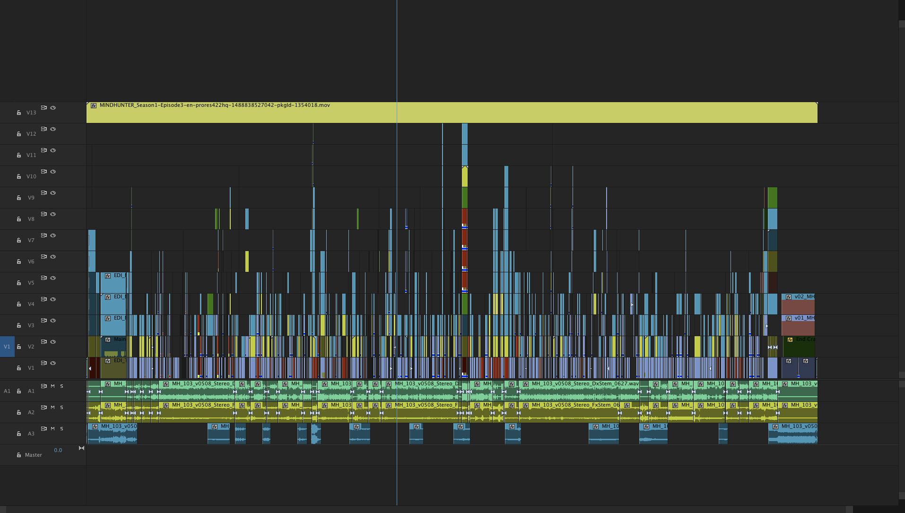Solo audio track A3
The width and height of the screenshot is (905, 513).
tap(61, 429)
